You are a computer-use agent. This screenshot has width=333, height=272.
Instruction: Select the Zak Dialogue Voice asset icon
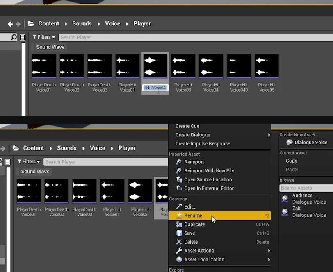point(284,212)
